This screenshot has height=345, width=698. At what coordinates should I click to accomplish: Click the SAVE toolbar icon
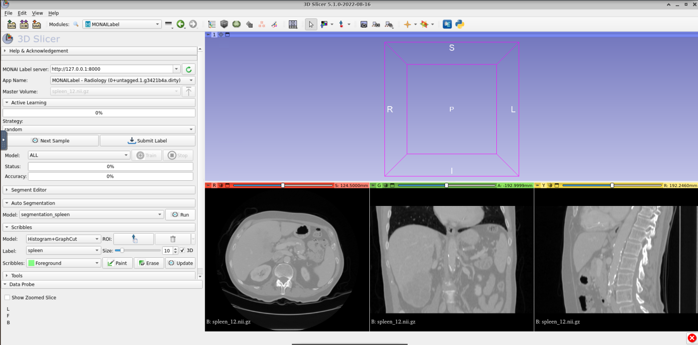(x=36, y=24)
